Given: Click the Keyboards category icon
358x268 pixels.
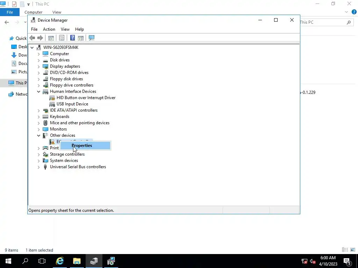Looking at the screenshot, I should [45, 117].
